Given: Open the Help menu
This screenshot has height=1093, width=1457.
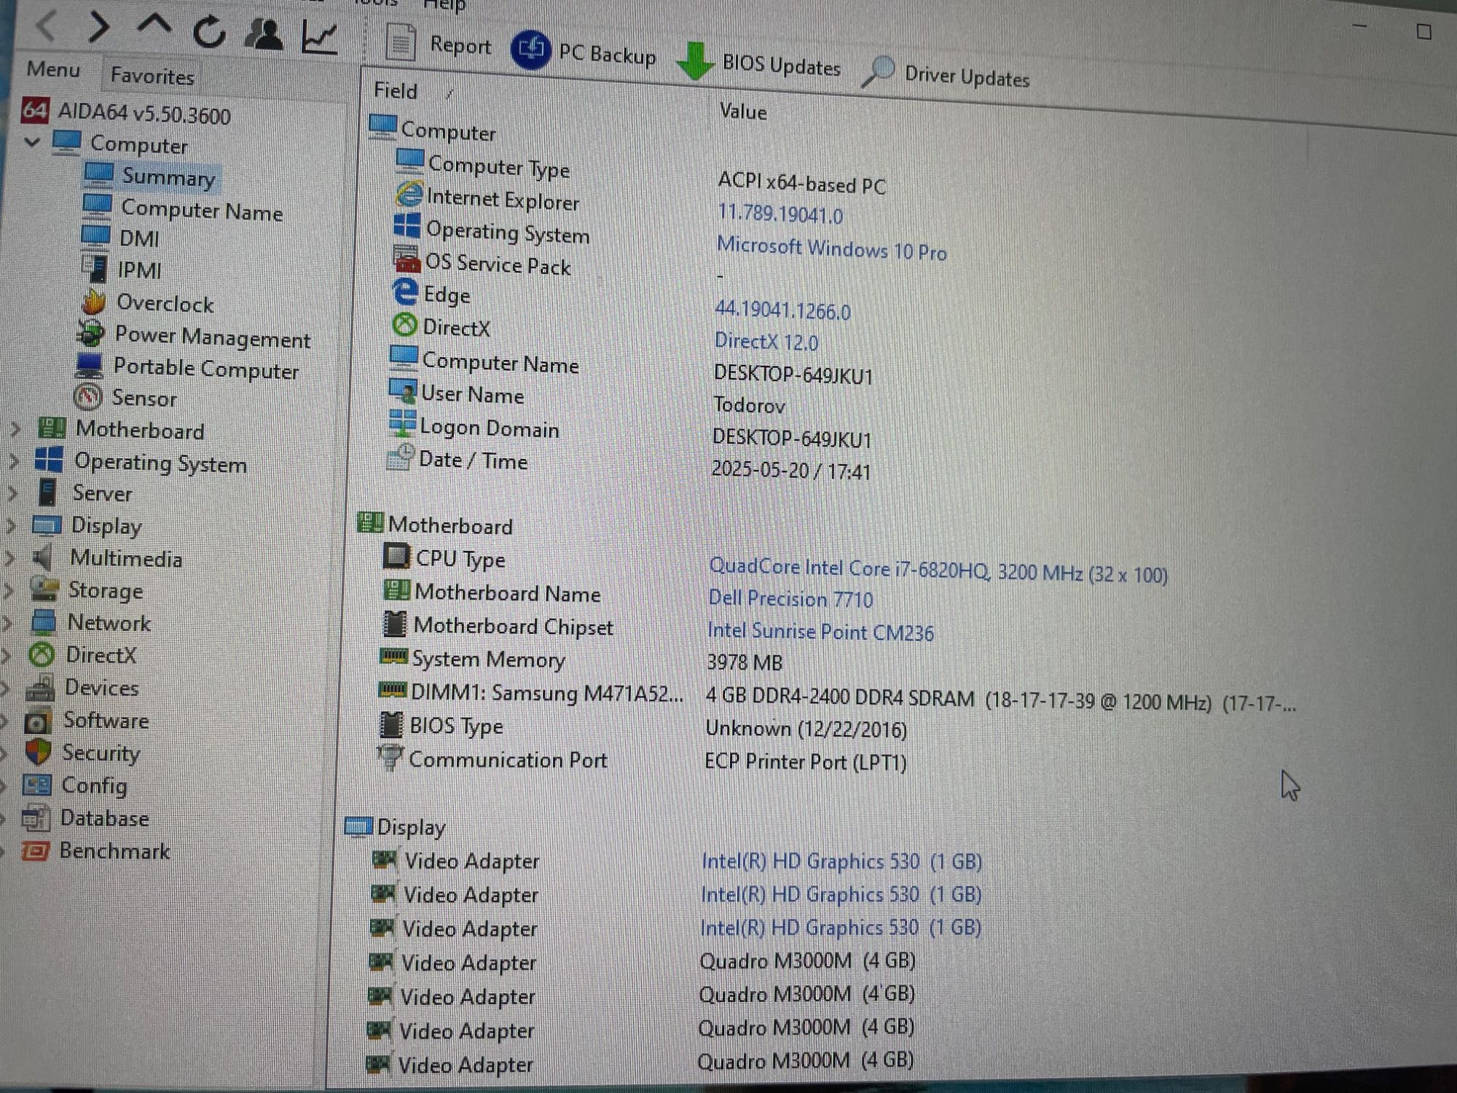Looking at the screenshot, I should pos(444,5).
